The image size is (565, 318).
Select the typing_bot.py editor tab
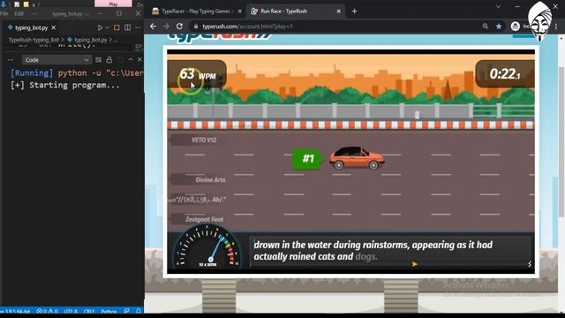31,27
